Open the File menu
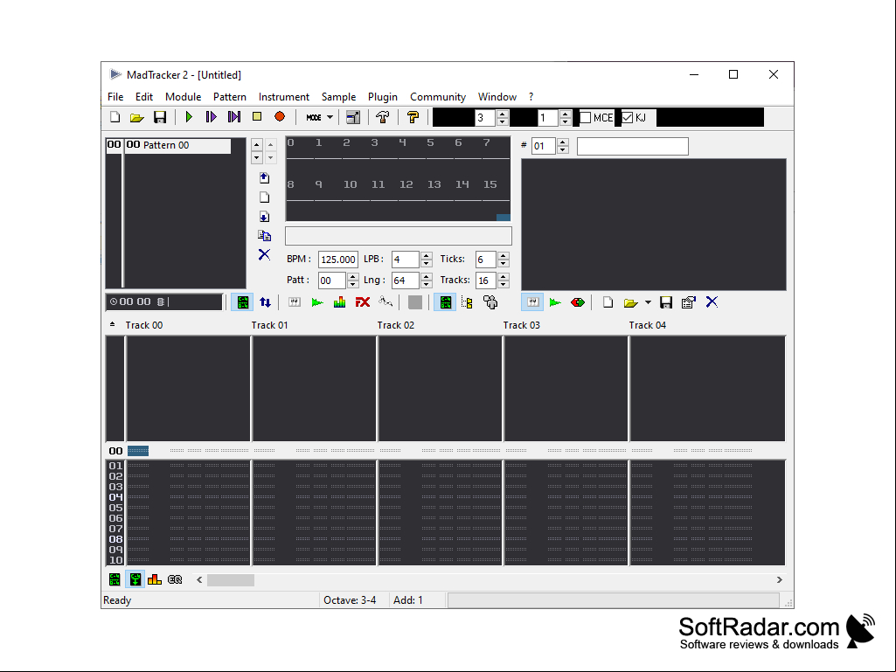The height and width of the screenshot is (672, 896). pos(115,97)
